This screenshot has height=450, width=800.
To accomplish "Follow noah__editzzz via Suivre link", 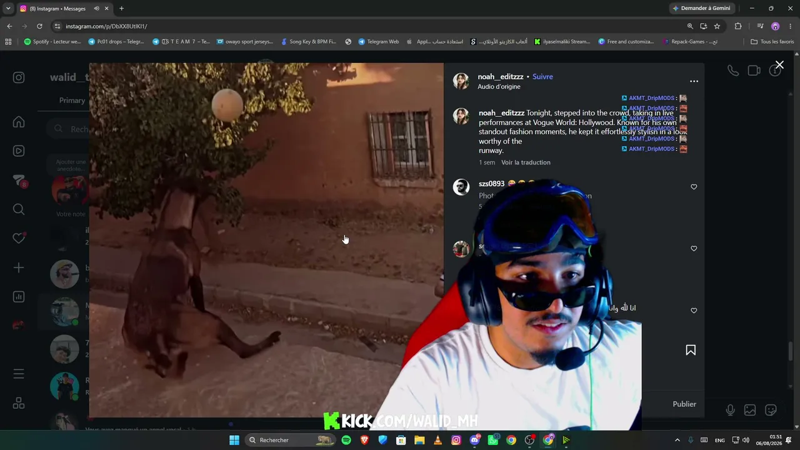I will point(542,77).
